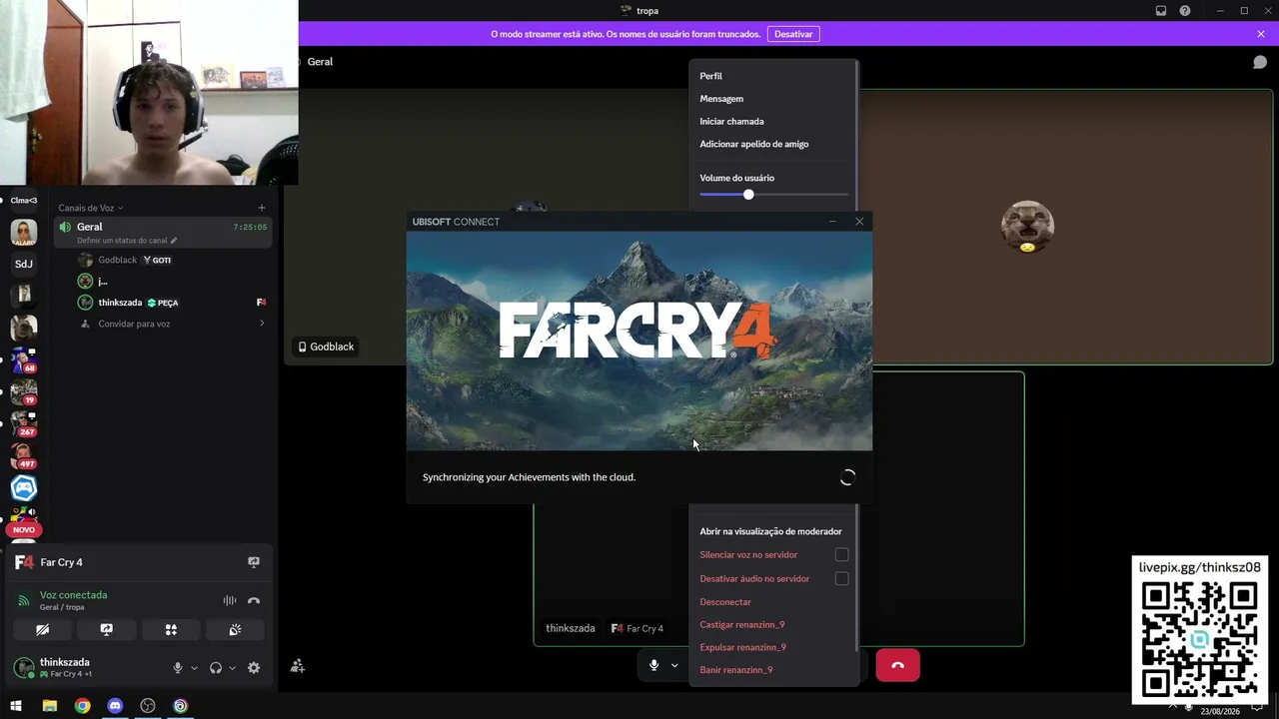Screen dimensions: 1279x719
Task: Mute microphone in user panel
Action: 178,668
